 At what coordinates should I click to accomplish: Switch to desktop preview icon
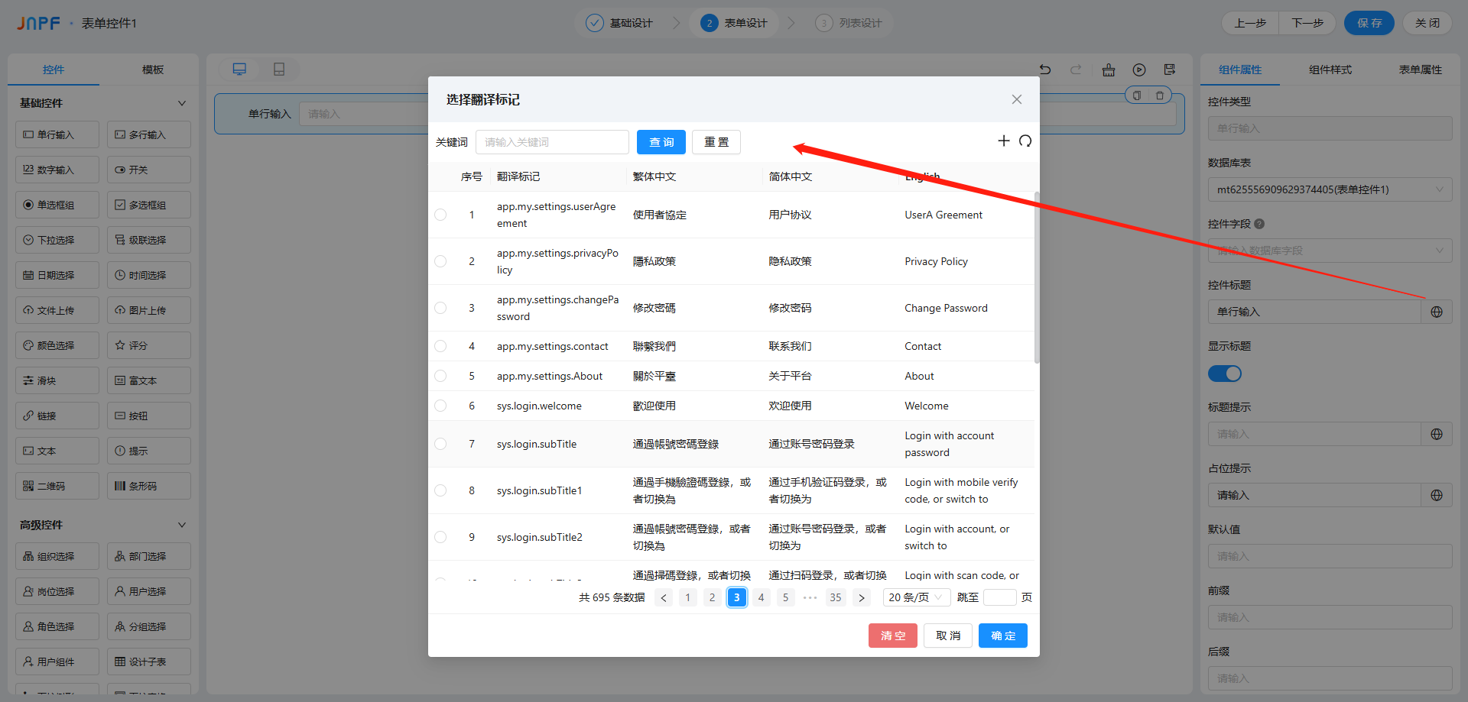click(x=239, y=70)
